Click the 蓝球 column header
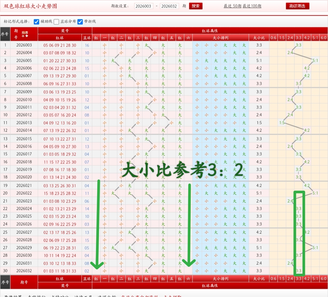The width and height of the screenshot is (328, 297). point(87,38)
